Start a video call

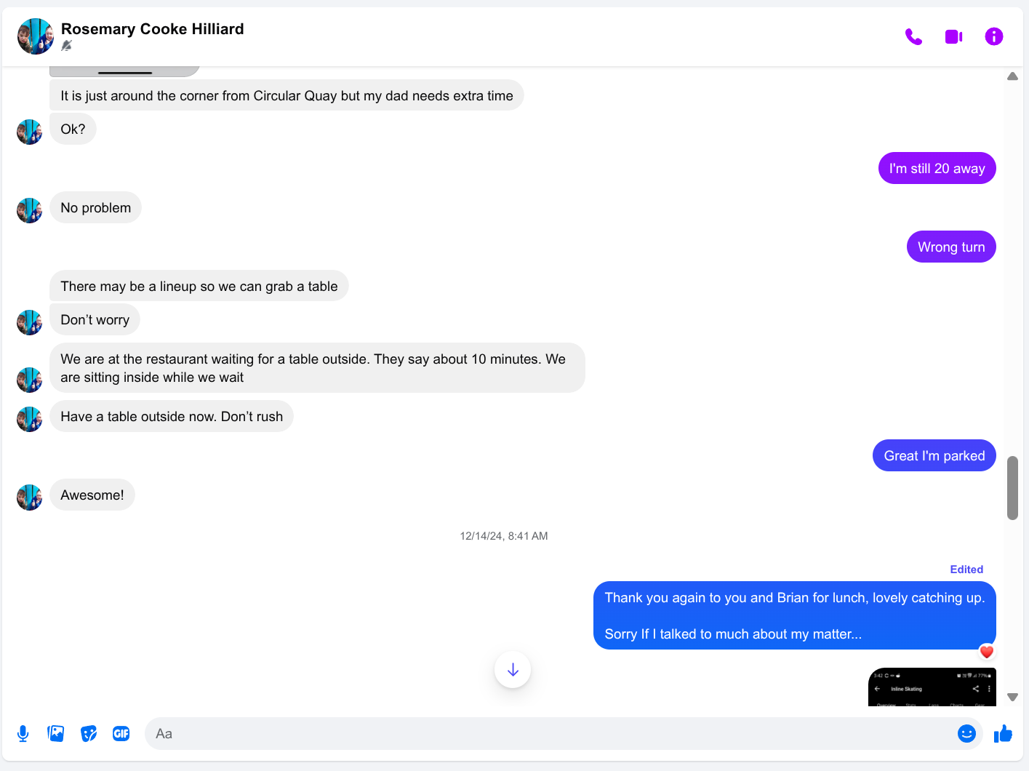point(953,36)
